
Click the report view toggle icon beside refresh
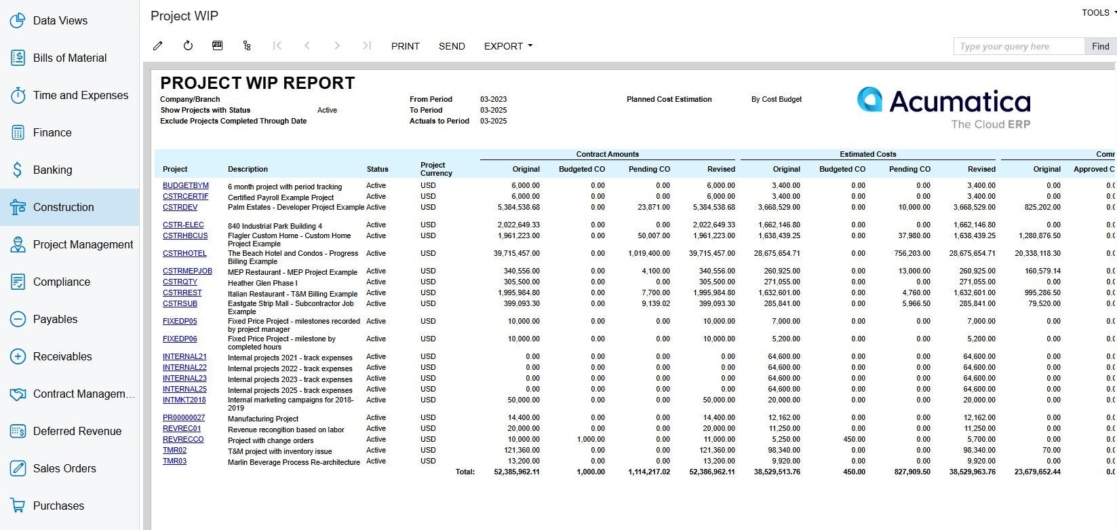click(217, 46)
